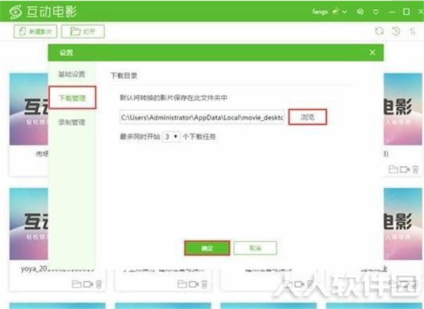Click camera icon on card right of yoya_20
The height and width of the screenshot is (309, 424).
pyautogui.click(x=194, y=284)
